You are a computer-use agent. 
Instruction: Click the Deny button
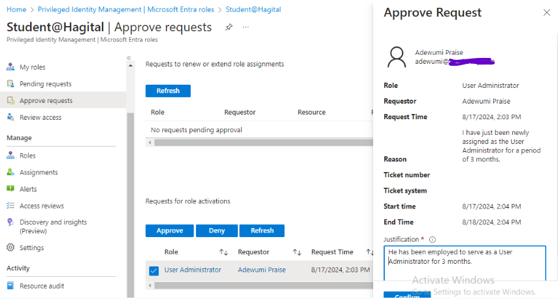(216, 231)
